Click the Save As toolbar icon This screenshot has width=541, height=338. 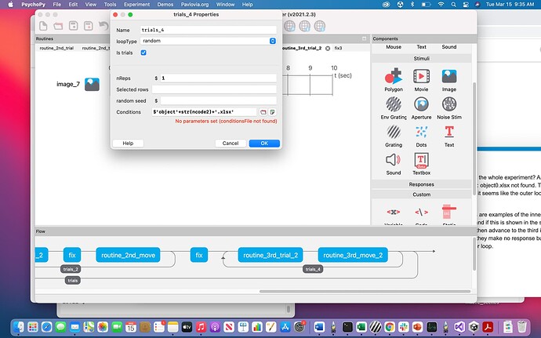[x=89, y=26]
